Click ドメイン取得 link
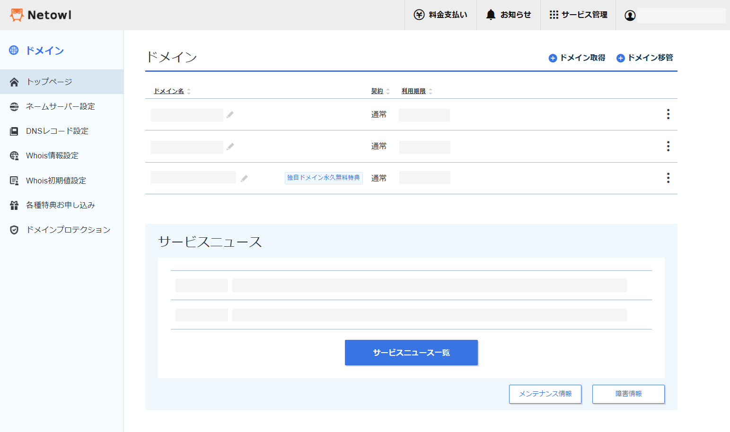The width and height of the screenshot is (730, 432). coord(582,58)
